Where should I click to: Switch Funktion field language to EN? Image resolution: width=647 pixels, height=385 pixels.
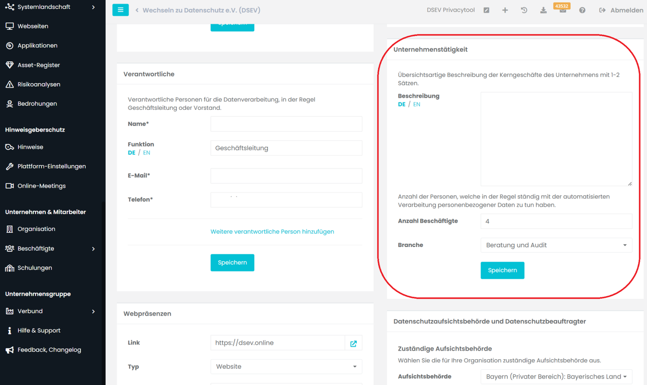click(146, 153)
